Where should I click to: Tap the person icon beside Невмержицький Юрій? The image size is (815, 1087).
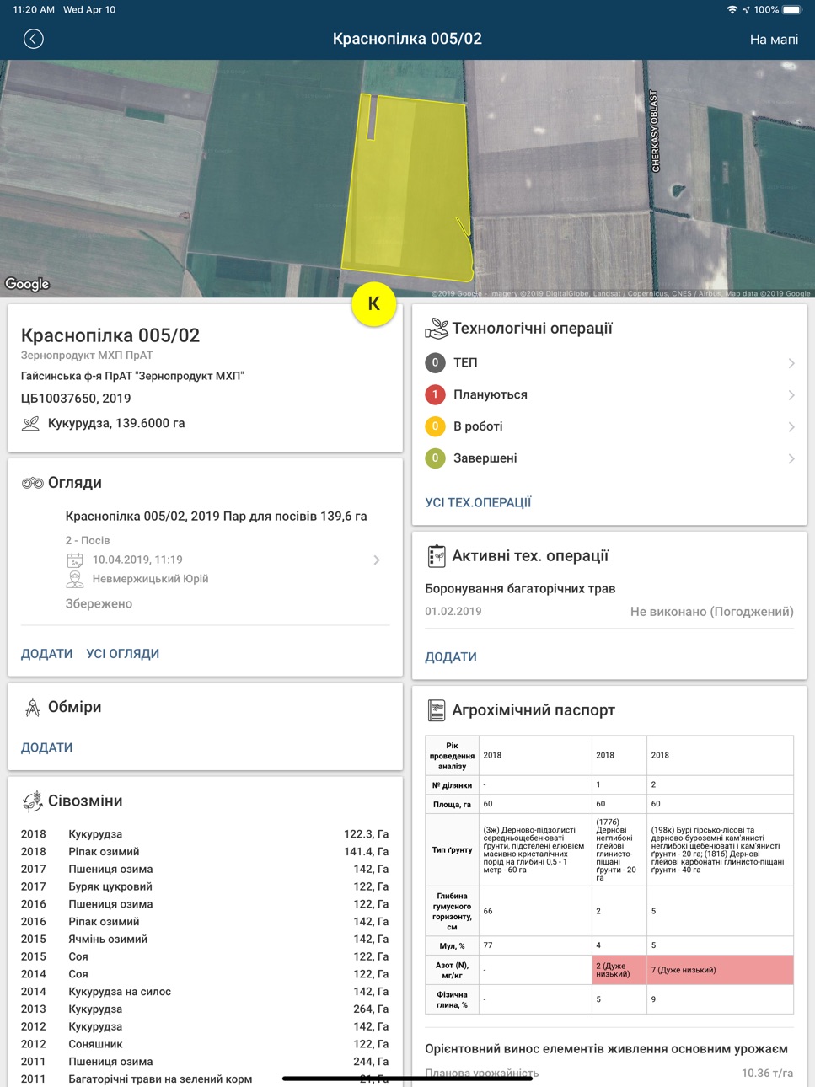click(75, 579)
